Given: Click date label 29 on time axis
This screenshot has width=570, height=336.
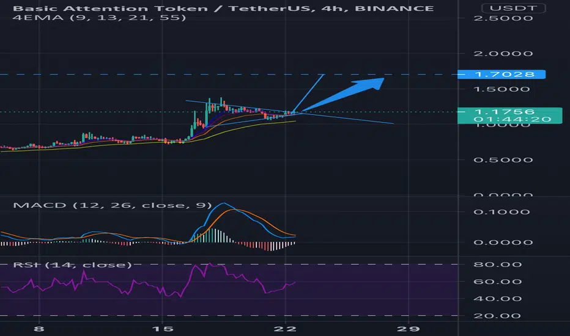Looking at the screenshot, I should (409, 329).
